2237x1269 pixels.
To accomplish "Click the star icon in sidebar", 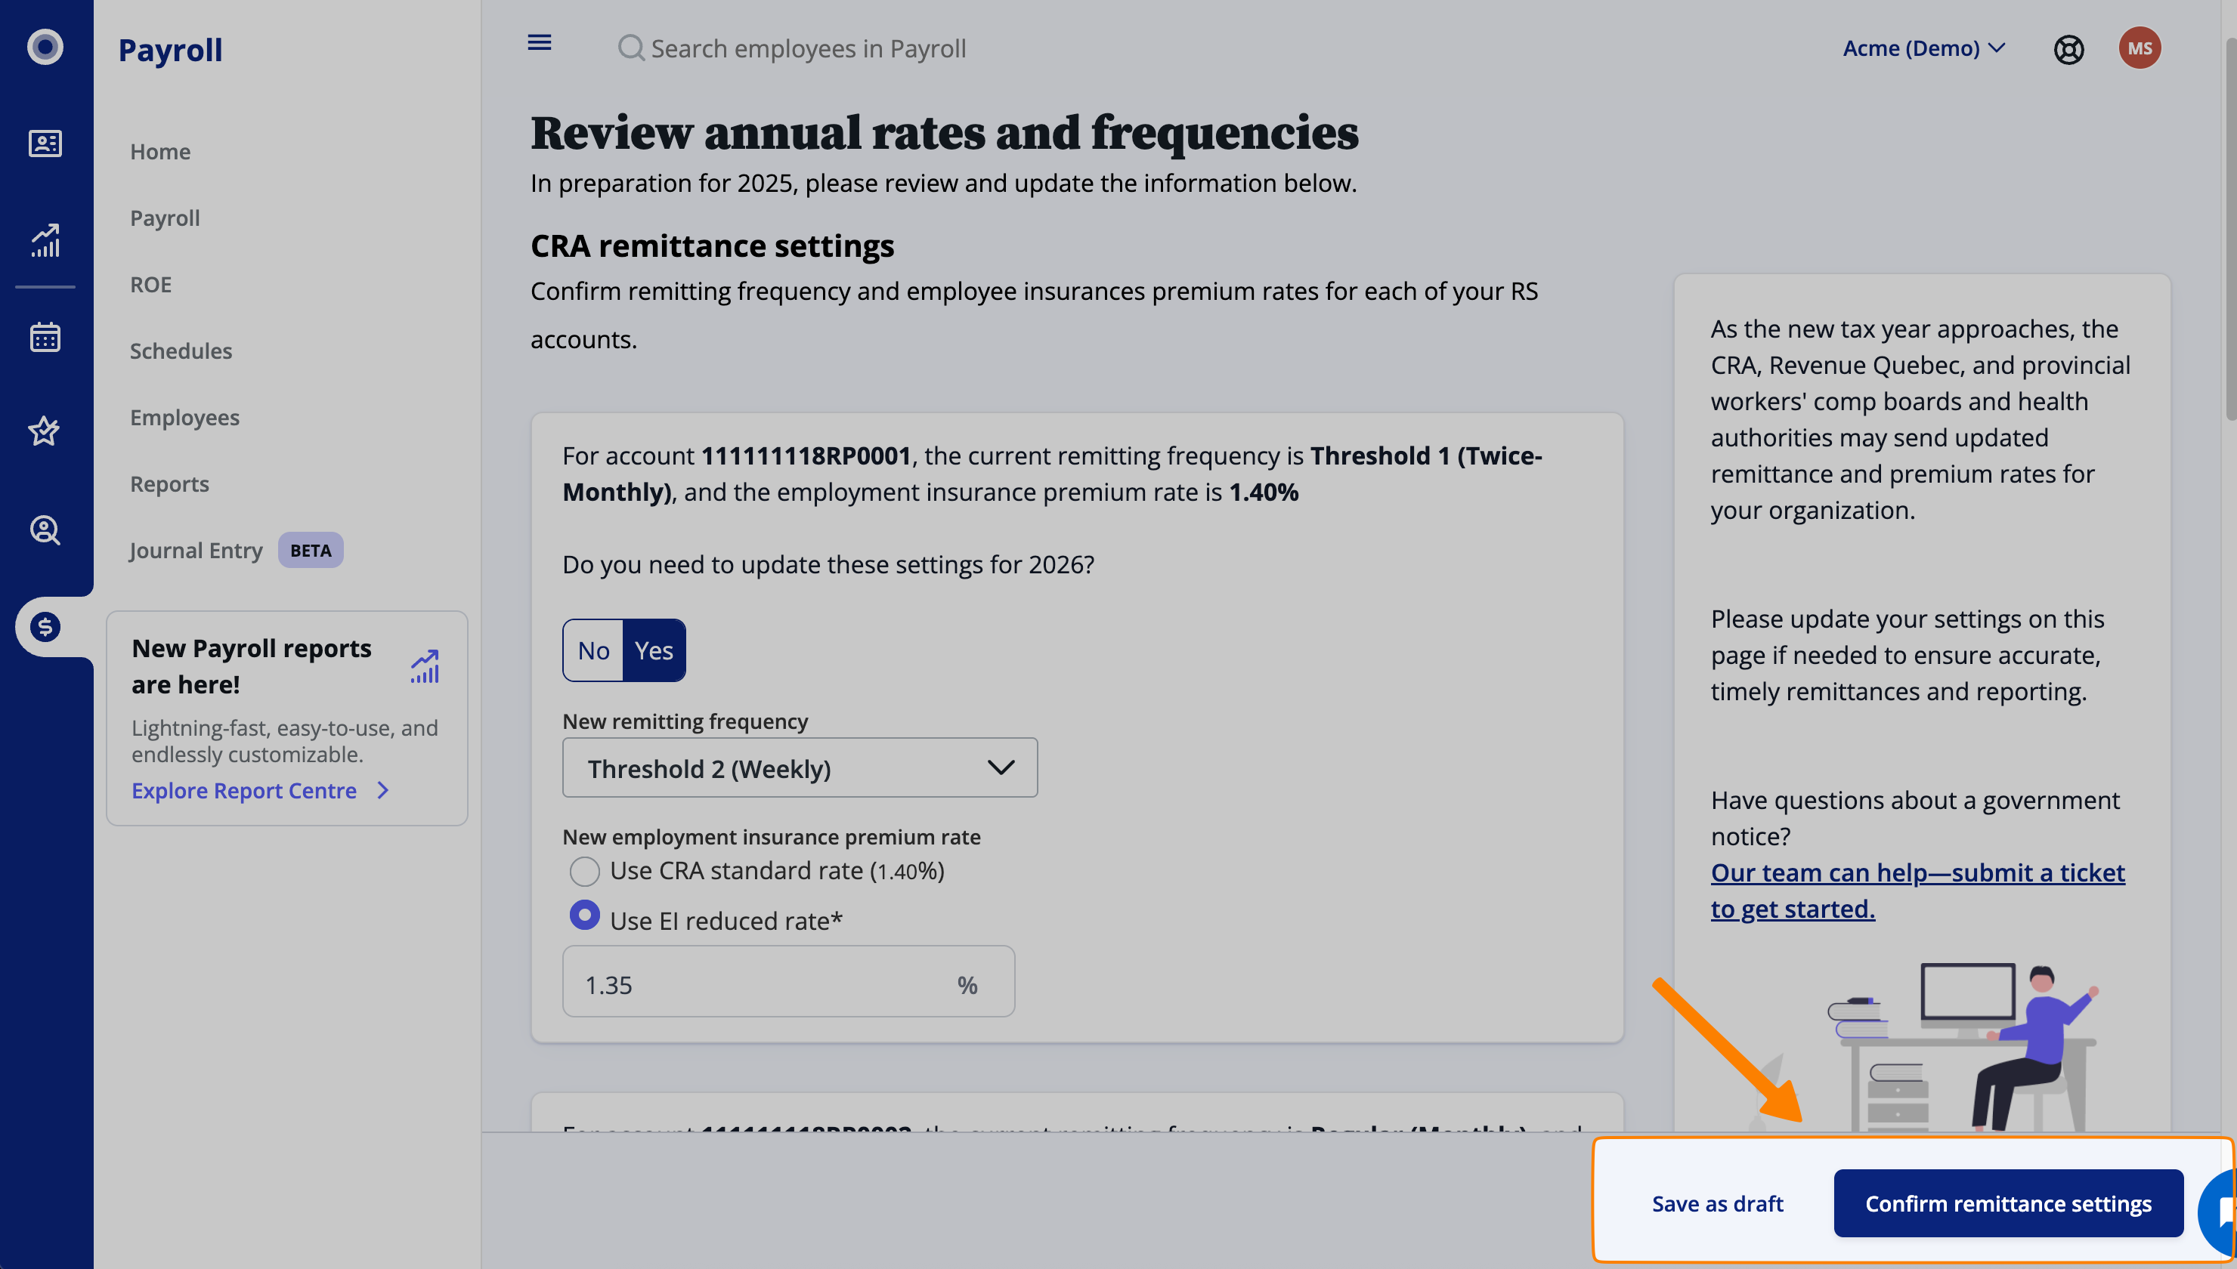I will 45,431.
